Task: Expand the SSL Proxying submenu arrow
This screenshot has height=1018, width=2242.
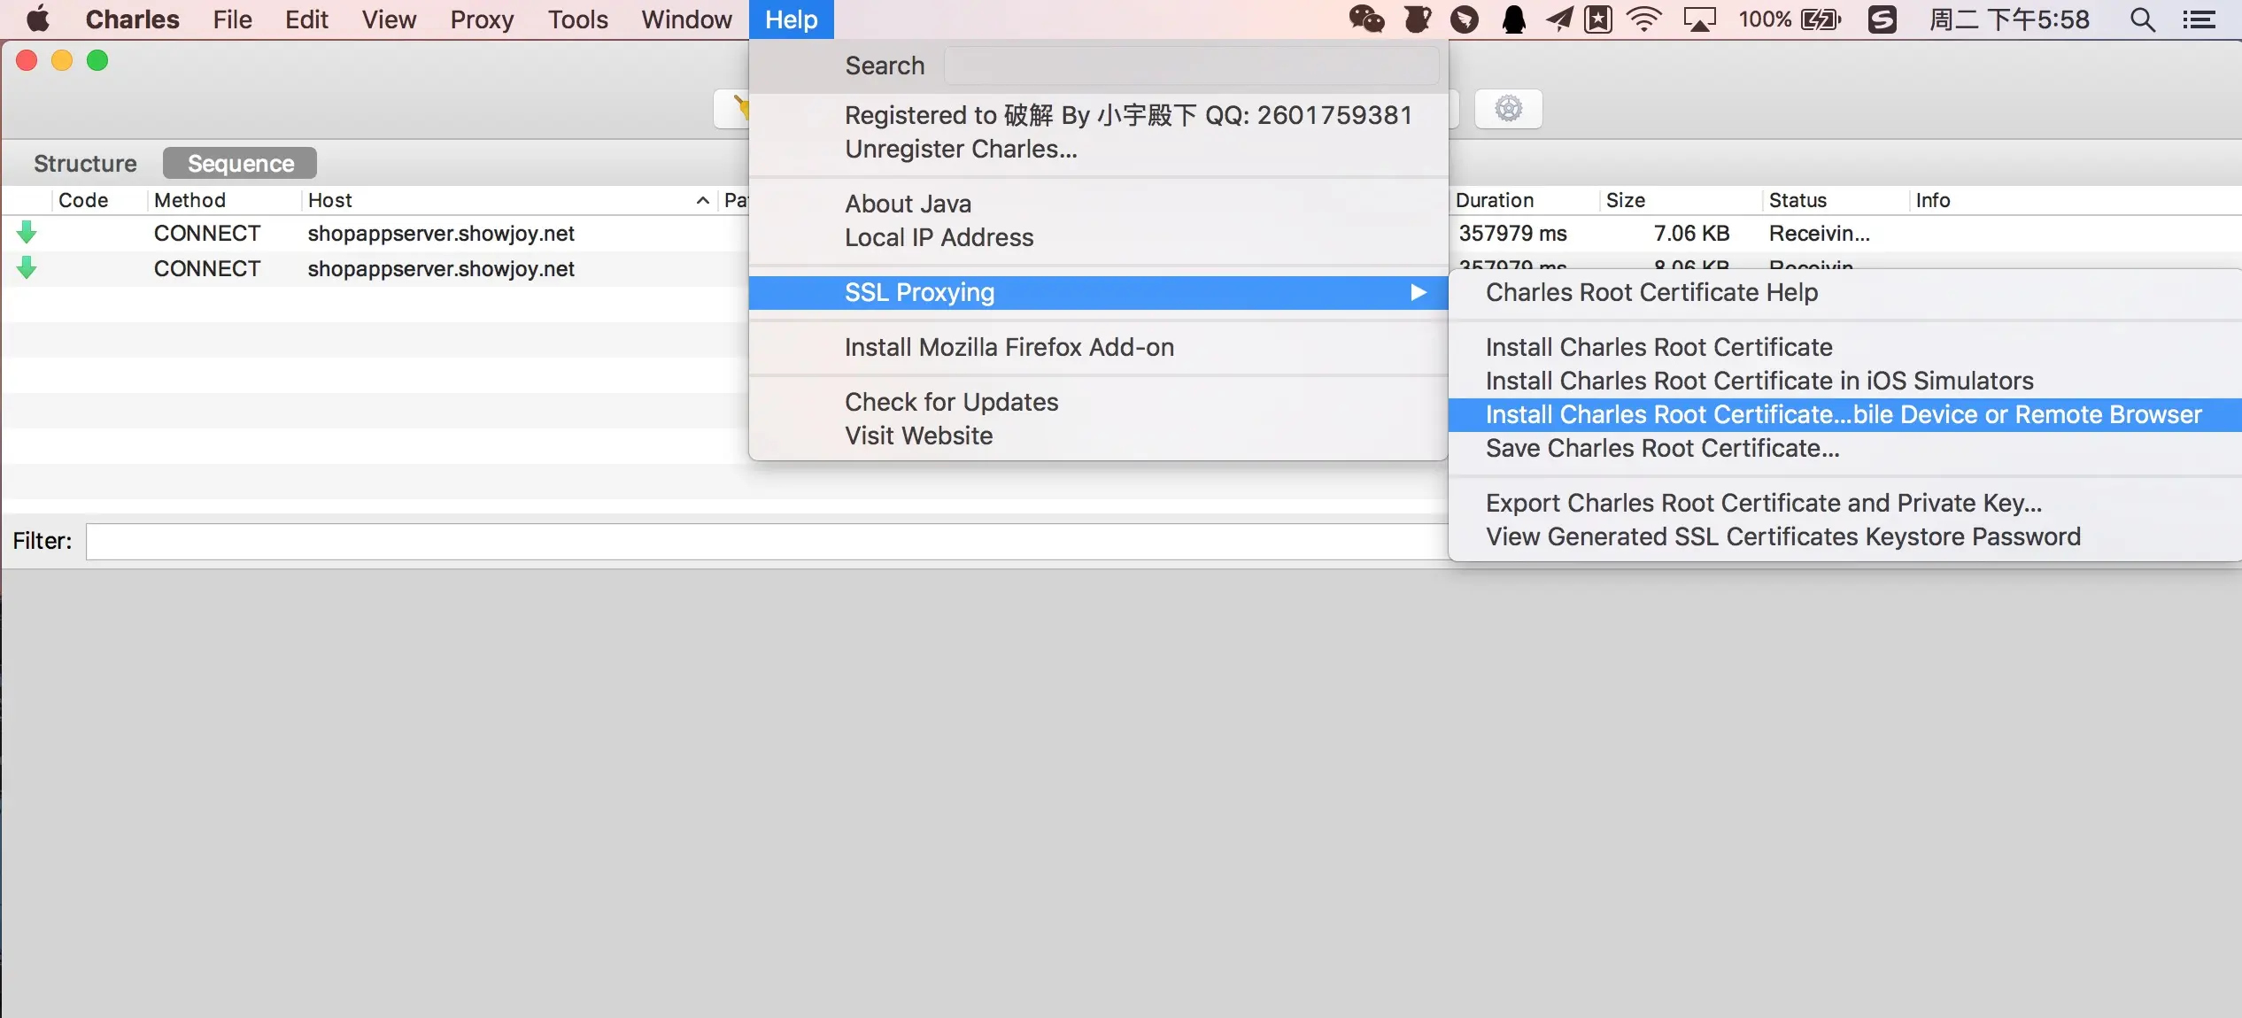Action: tap(1418, 292)
